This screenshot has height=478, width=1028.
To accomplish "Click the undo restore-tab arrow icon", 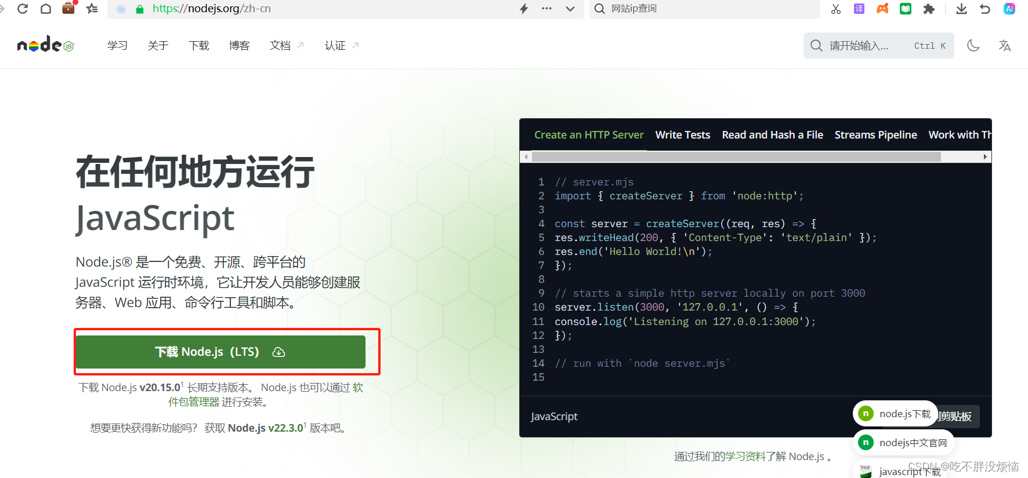I will (x=985, y=9).
